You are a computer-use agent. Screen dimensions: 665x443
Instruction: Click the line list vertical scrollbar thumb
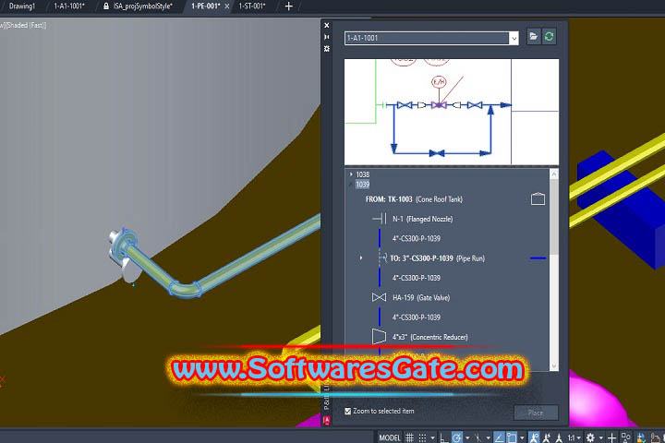pos(554,218)
